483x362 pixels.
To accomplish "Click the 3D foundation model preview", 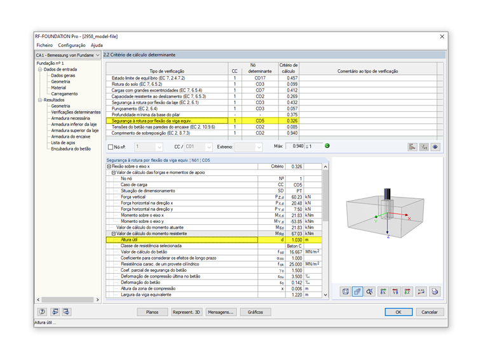I will [x=385, y=213].
